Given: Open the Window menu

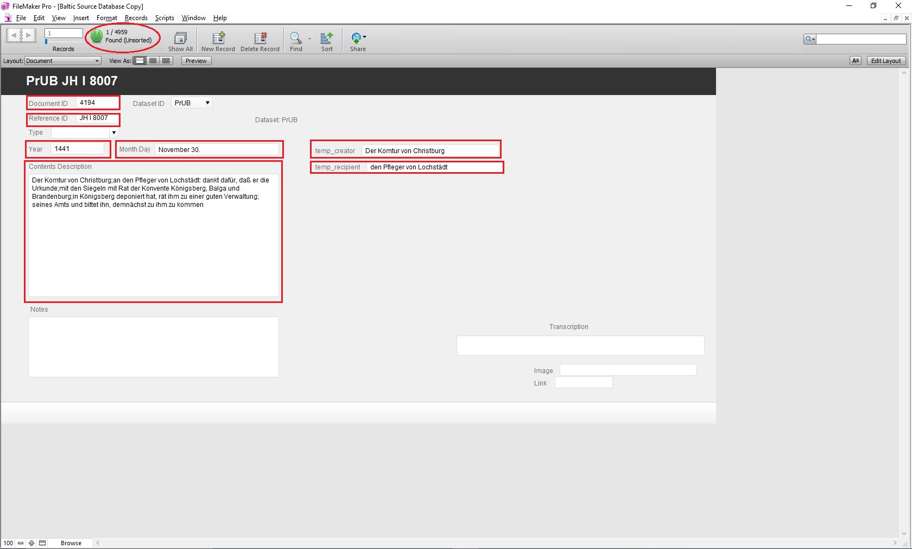Looking at the screenshot, I should 194,18.
